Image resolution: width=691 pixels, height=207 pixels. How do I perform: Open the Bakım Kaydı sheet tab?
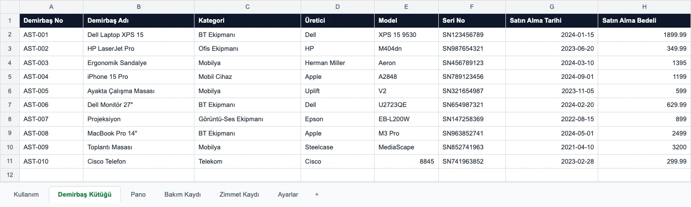[183, 194]
